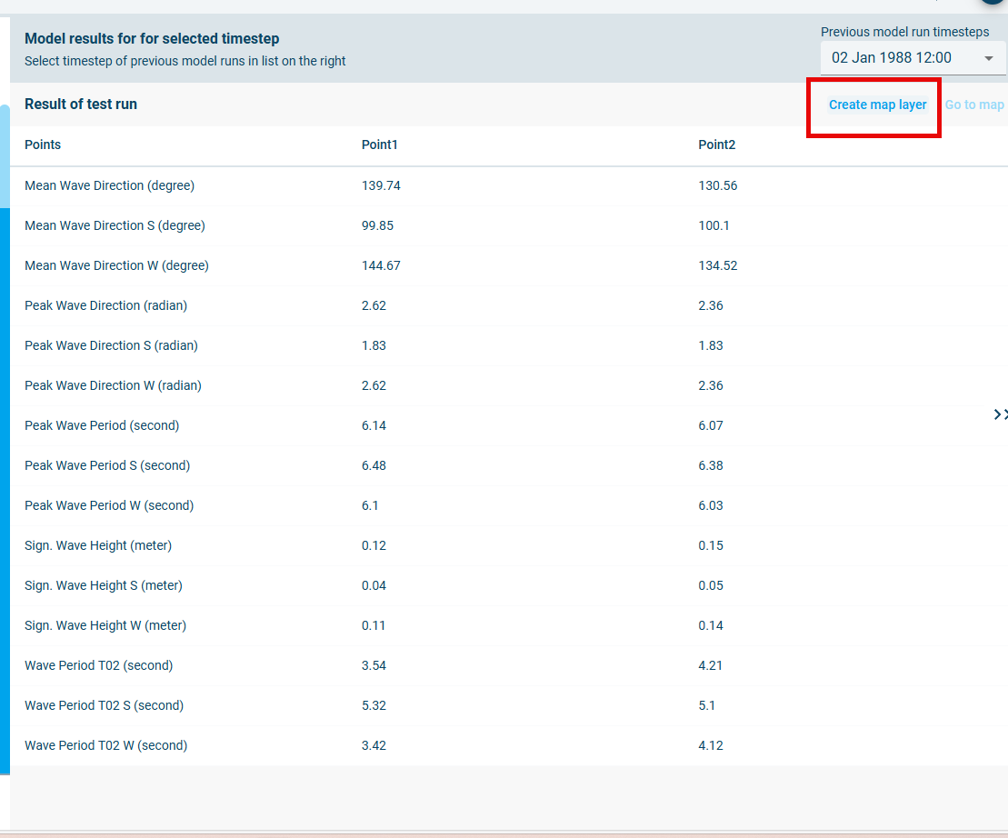Click Point1 value 6.14
Image resolution: width=1008 pixels, height=838 pixels.
pyautogui.click(x=374, y=425)
